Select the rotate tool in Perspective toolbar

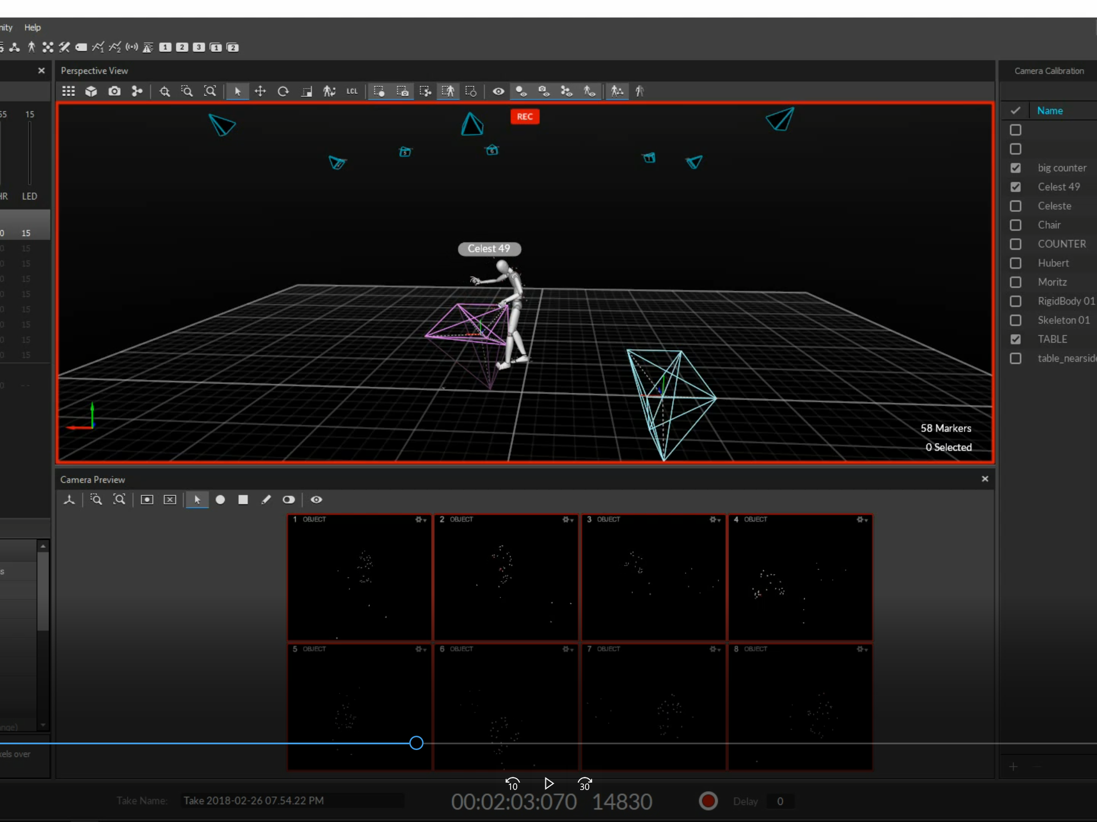[283, 91]
